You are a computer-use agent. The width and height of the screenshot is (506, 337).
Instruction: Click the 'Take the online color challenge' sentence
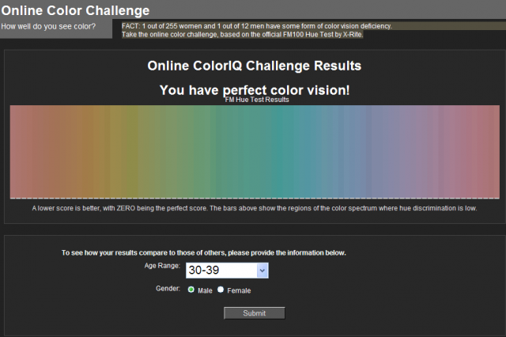[x=243, y=35]
